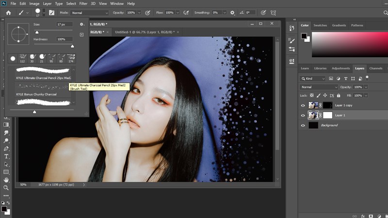Image resolution: width=388 pixels, height=218 pixels.
Task: Select the Rectangle shape tool
Action: (6, 172)
